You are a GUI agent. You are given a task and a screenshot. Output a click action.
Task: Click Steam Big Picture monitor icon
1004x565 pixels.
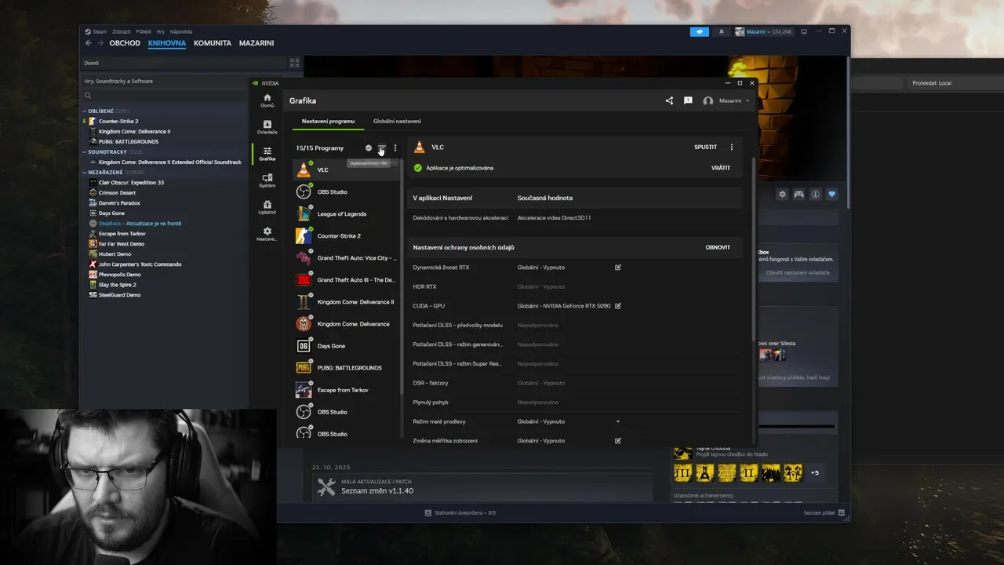click(x=804, y=31)
